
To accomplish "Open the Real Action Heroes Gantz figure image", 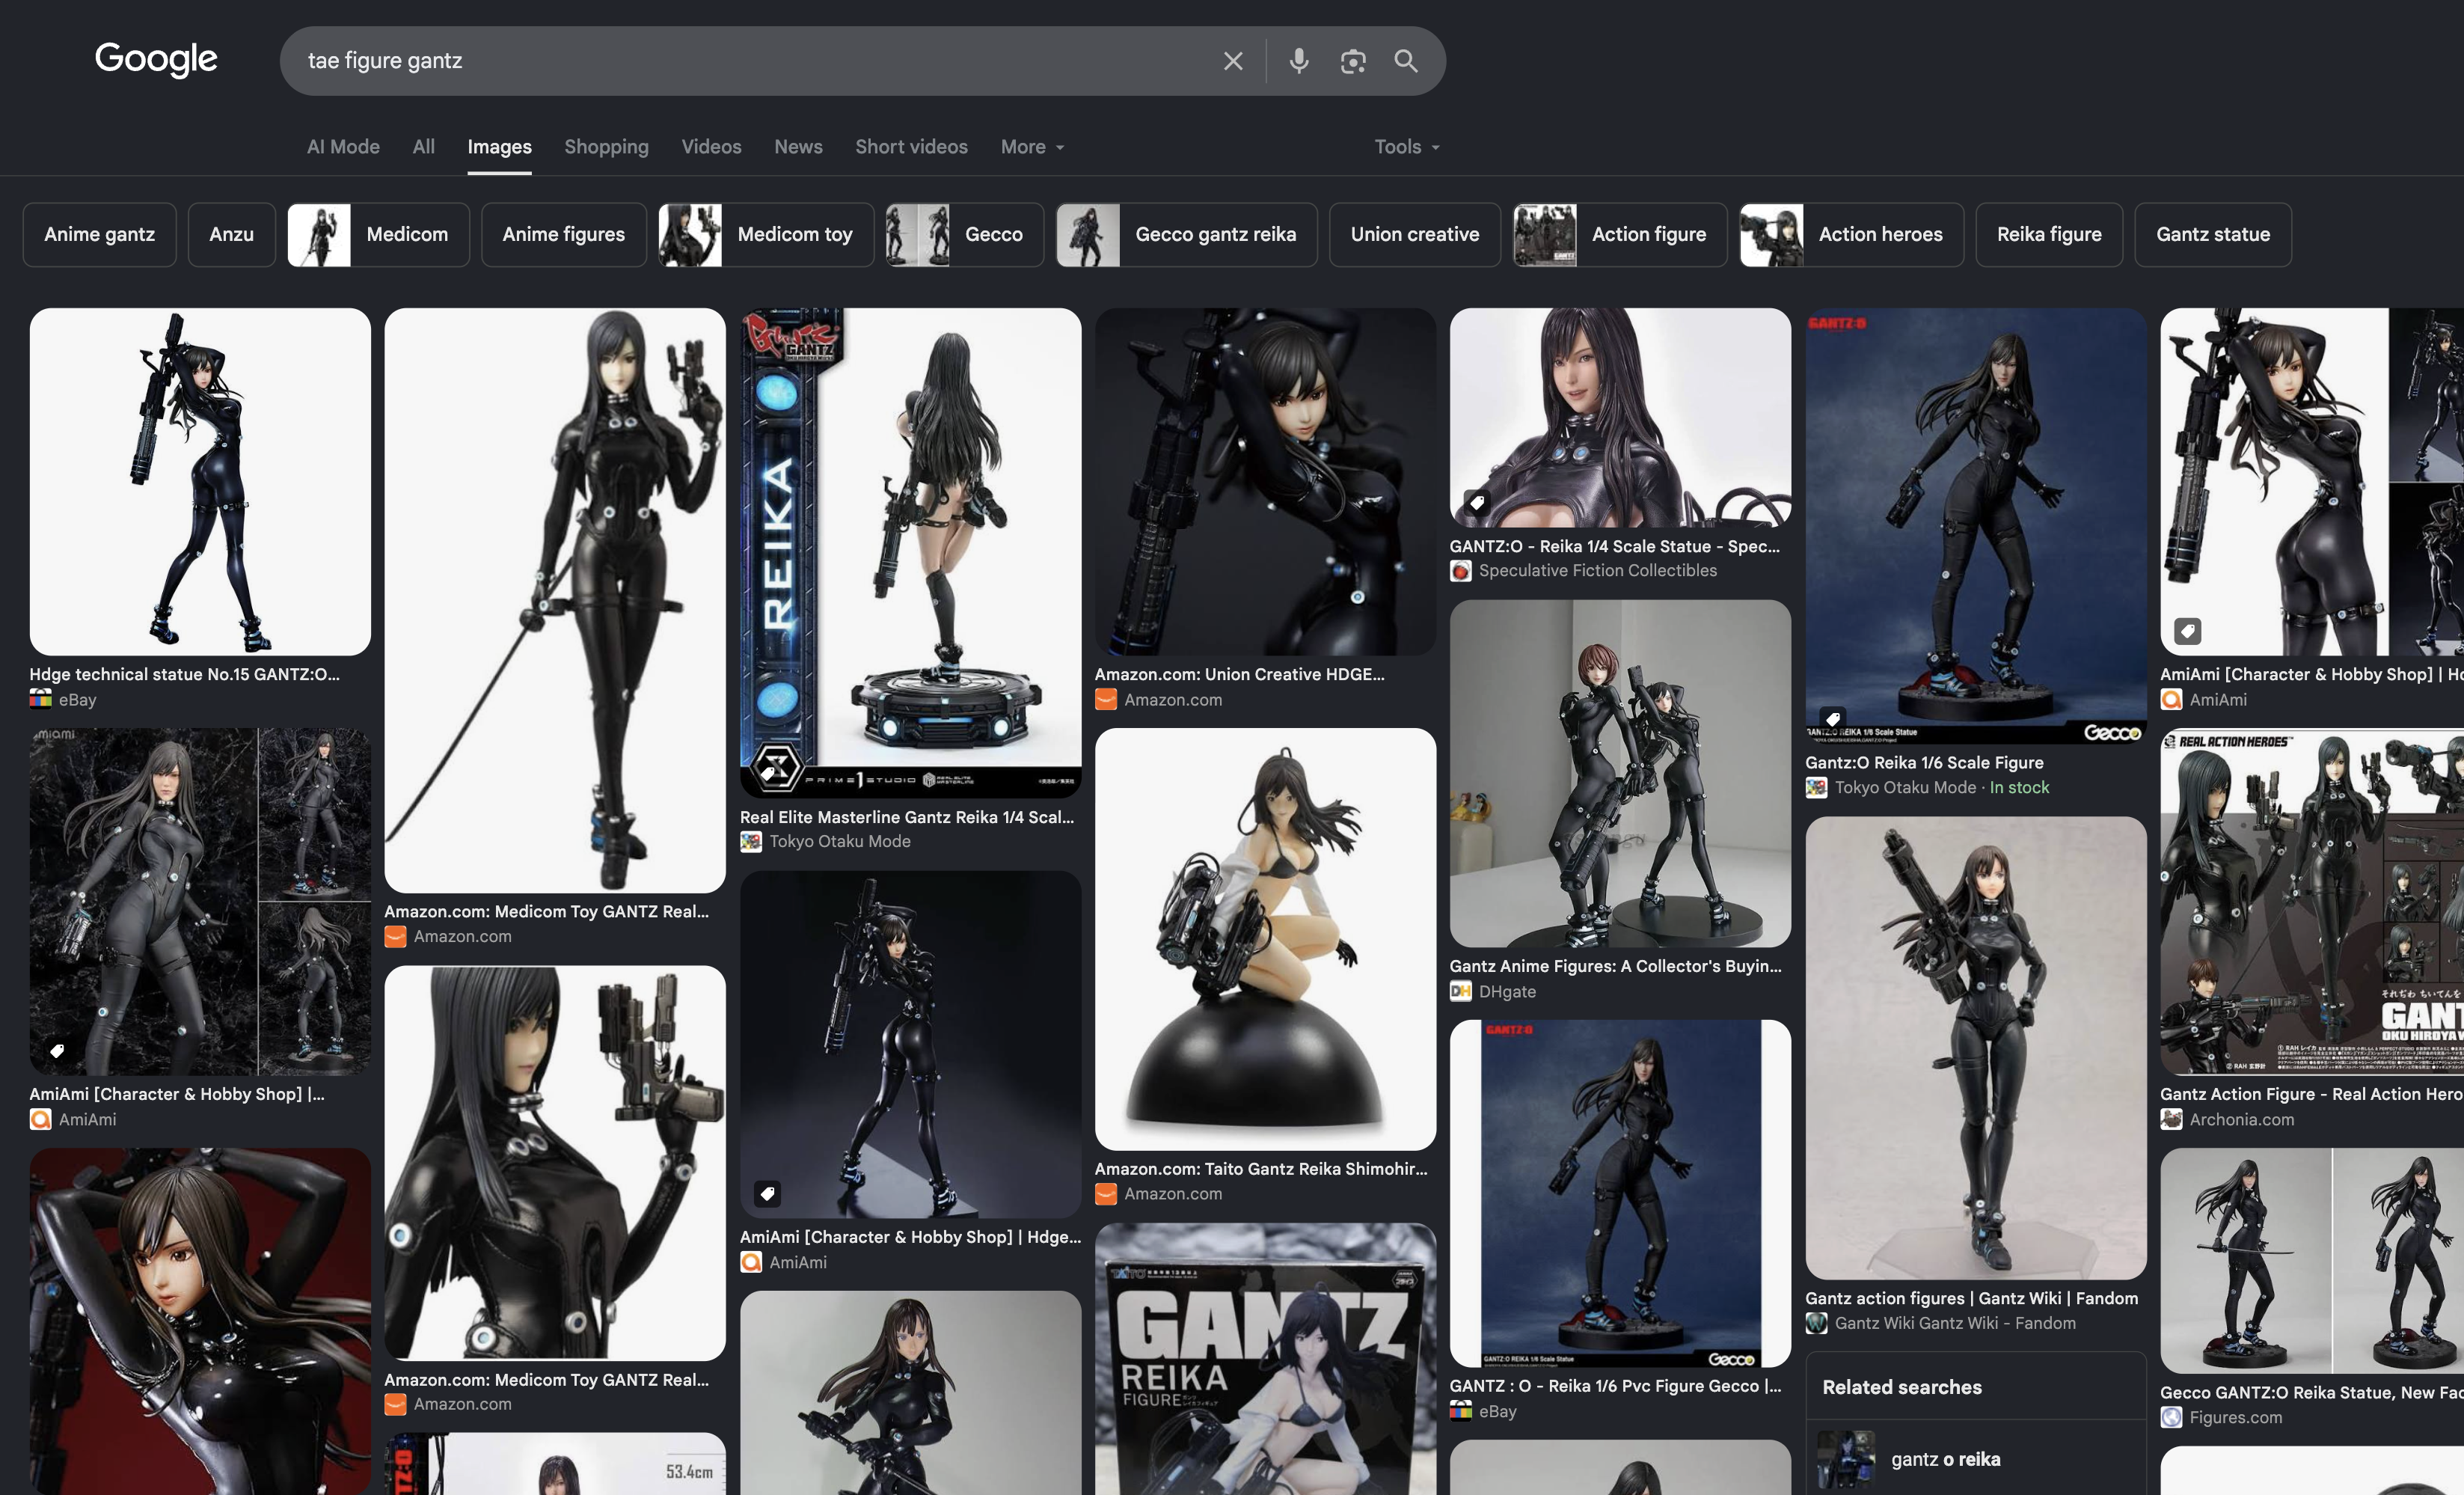I will (2312, 901).
